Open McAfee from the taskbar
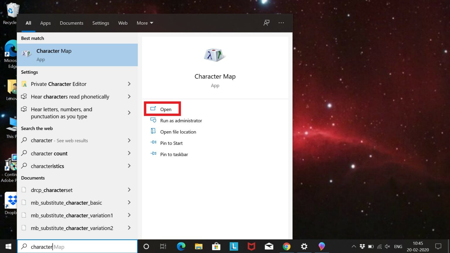This screenshot has width=450, height=253. click(251, 247)
